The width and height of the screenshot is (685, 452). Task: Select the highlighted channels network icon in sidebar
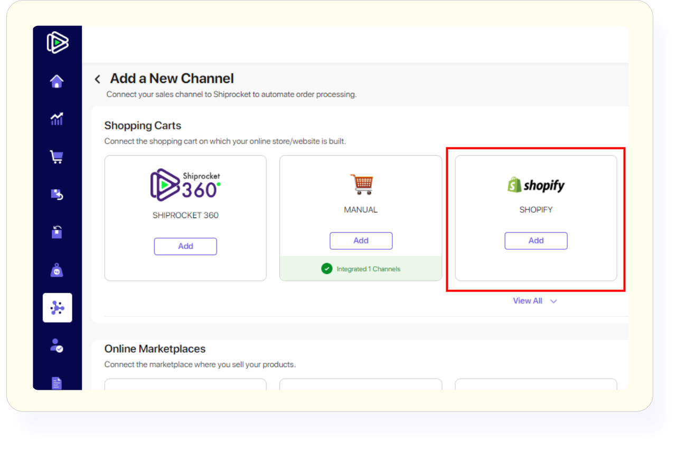58,308
